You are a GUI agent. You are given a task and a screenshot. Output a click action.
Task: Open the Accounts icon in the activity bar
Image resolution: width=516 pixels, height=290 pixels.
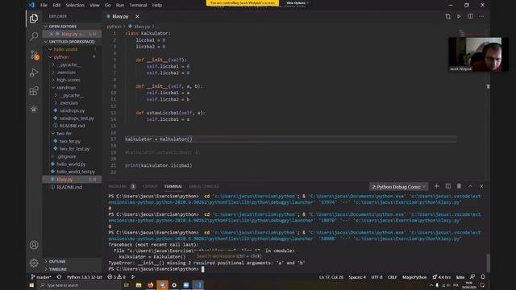pyautogui.click(x=34, y=245)
